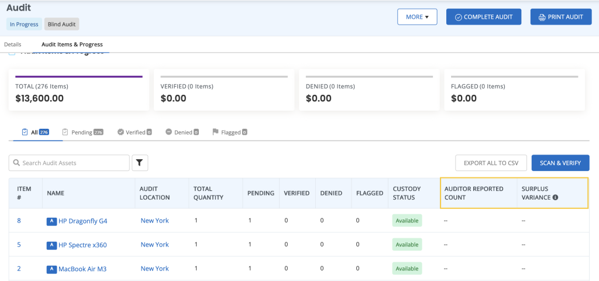The image size is (599, 281).
Task: View the Denied items tab
Action: 183,132
